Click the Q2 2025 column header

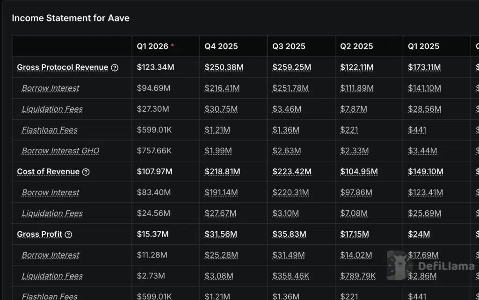tap(356, 46)
